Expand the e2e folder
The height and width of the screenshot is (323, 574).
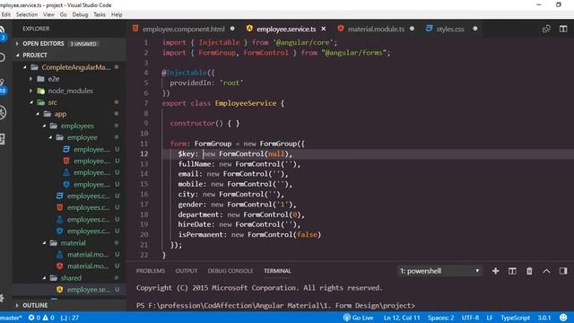pyautogui.click(x=30, y=79)
